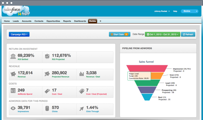
Task: Click the Stage: Lead tooltip box
Action: click(139, 76)
